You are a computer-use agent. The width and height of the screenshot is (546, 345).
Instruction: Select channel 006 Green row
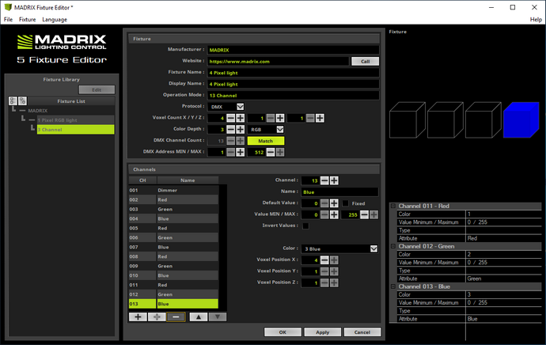click(173, 237)
